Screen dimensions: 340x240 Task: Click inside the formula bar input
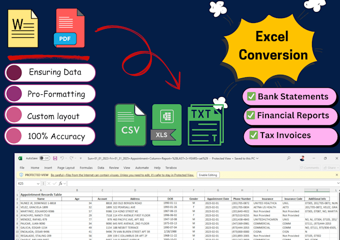pyautogui.click(x=201, y=184)
